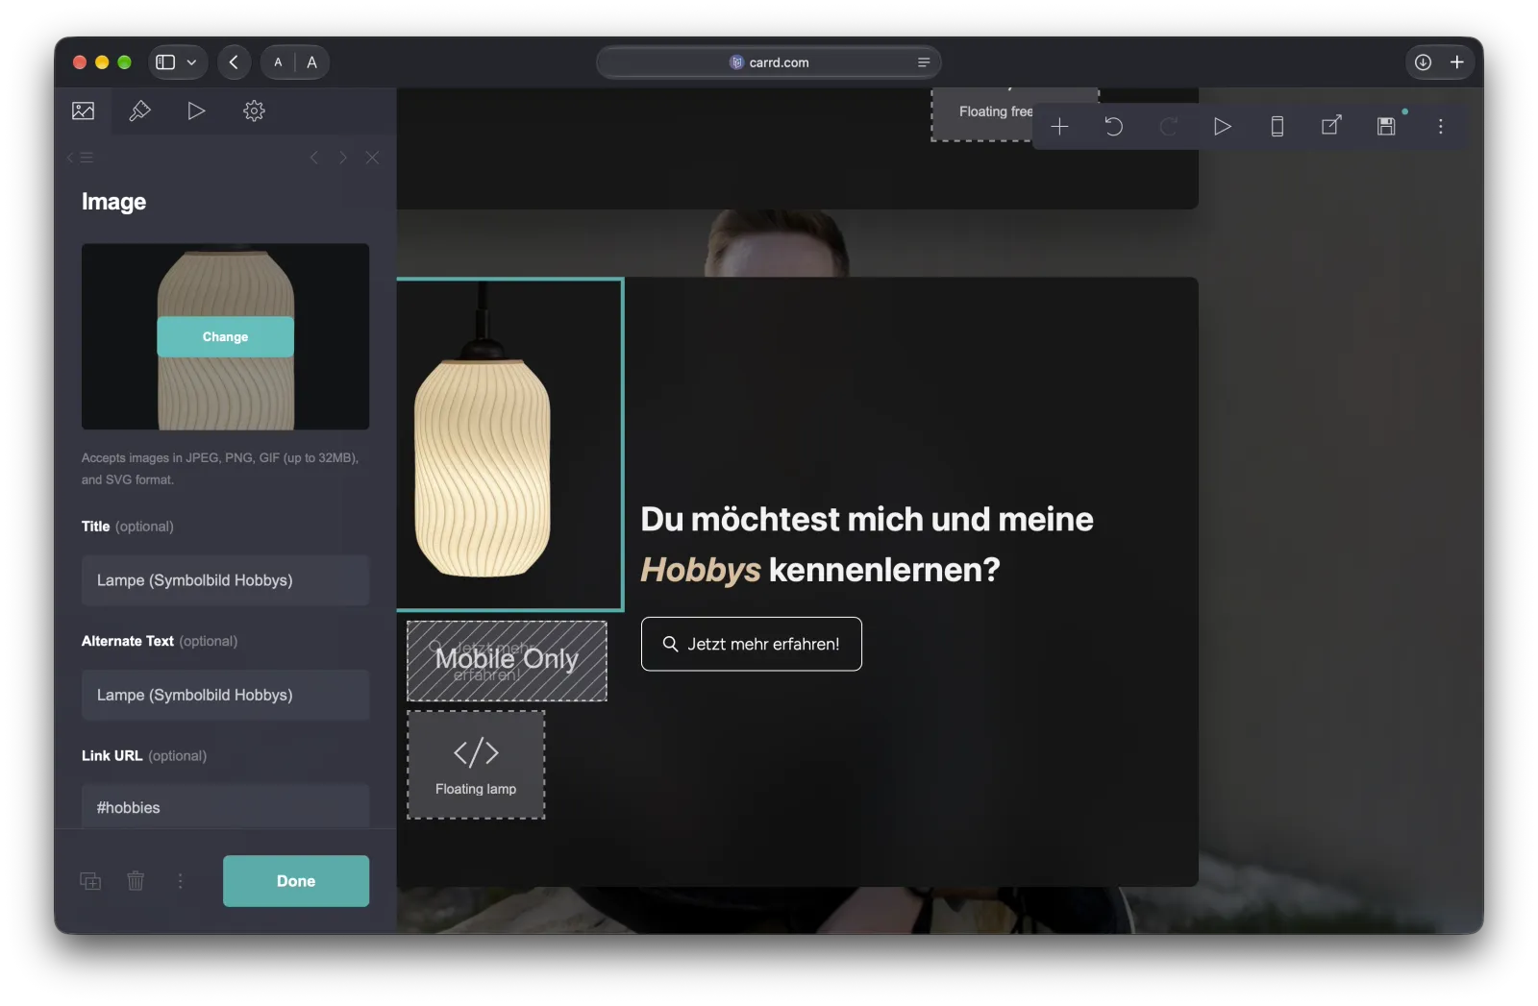
Task: Preview the site with the play icon
Action: pos(1223,127)
